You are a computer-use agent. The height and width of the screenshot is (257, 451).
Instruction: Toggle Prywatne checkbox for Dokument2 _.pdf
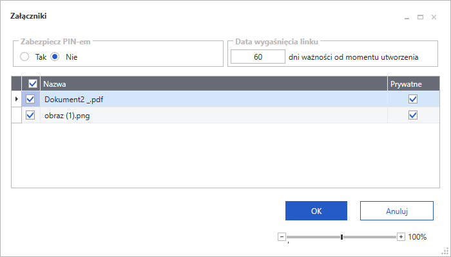(413, 100)
